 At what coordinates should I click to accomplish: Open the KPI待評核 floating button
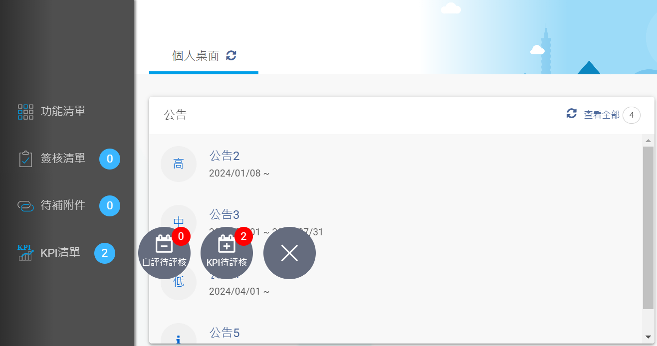point(226,253)
